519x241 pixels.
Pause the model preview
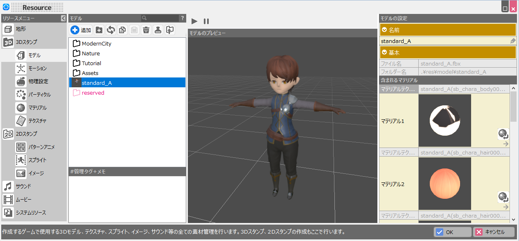(206, 21)
